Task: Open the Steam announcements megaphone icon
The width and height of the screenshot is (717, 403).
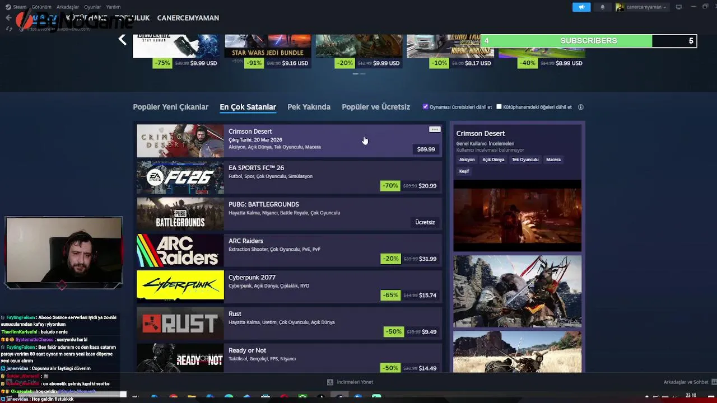Action: (581, 7)
